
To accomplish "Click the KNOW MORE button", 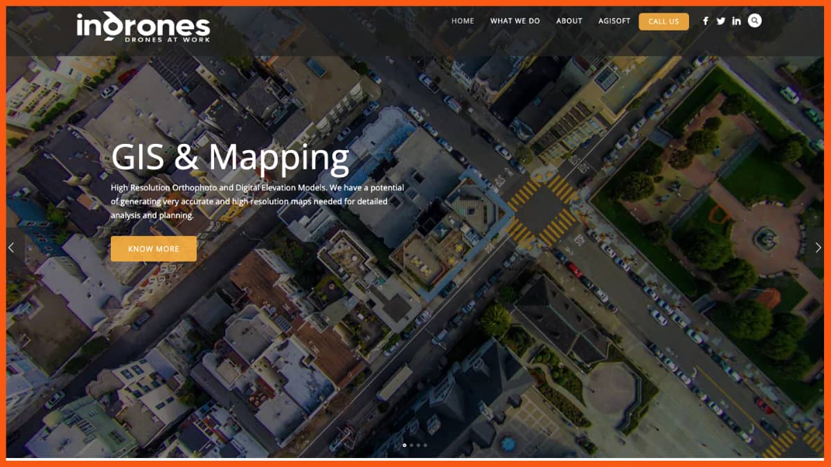I will pos(154,249).
